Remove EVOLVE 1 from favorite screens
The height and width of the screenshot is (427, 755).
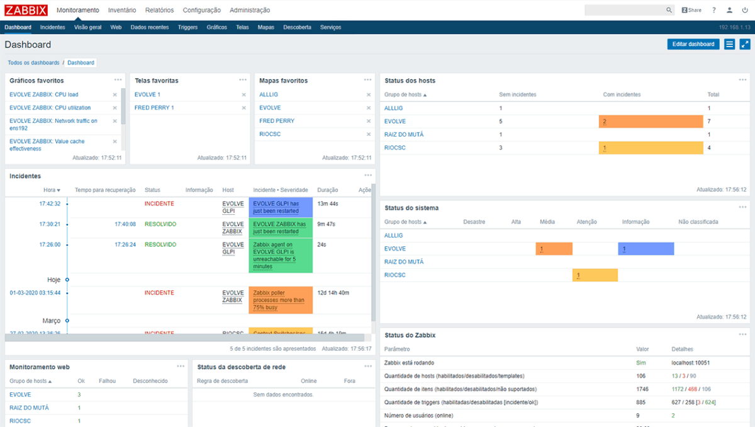pos(243,94)
